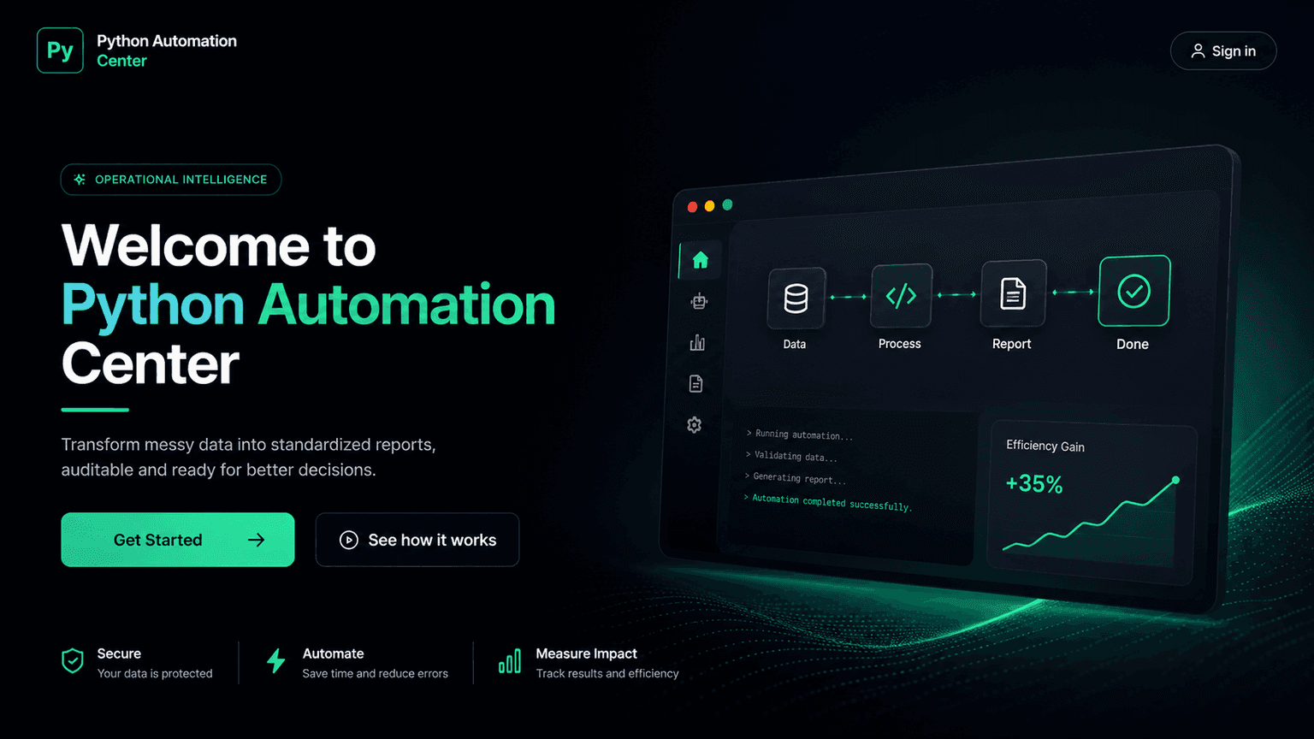This screenshot has width=1314, height=739.
Task: Click 'Validating data...' log line
Action: (x=791, y=457)
